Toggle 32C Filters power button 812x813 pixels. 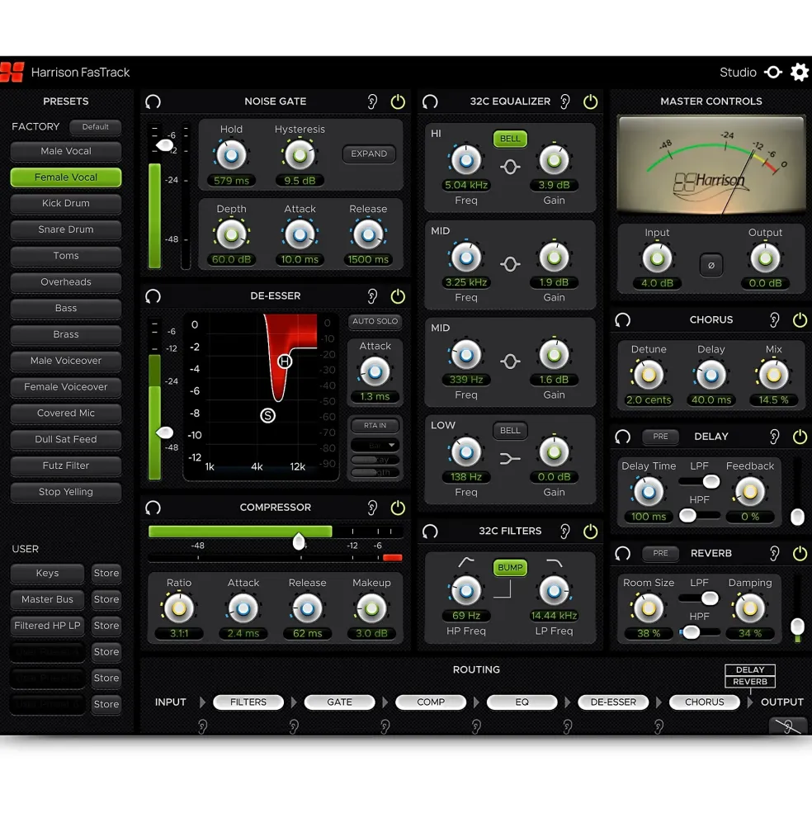click(590, 531)
